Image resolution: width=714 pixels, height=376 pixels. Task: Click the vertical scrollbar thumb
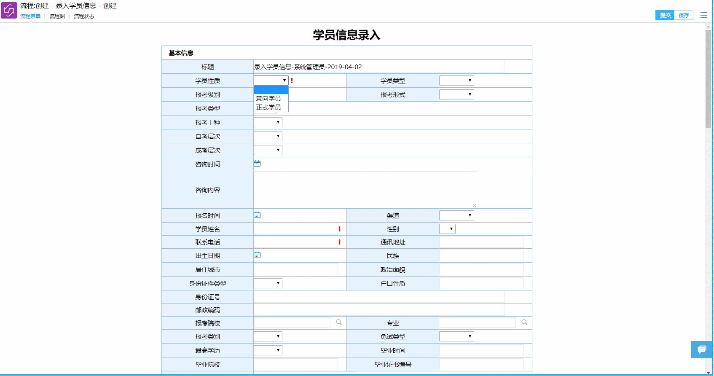click(708, 79)
